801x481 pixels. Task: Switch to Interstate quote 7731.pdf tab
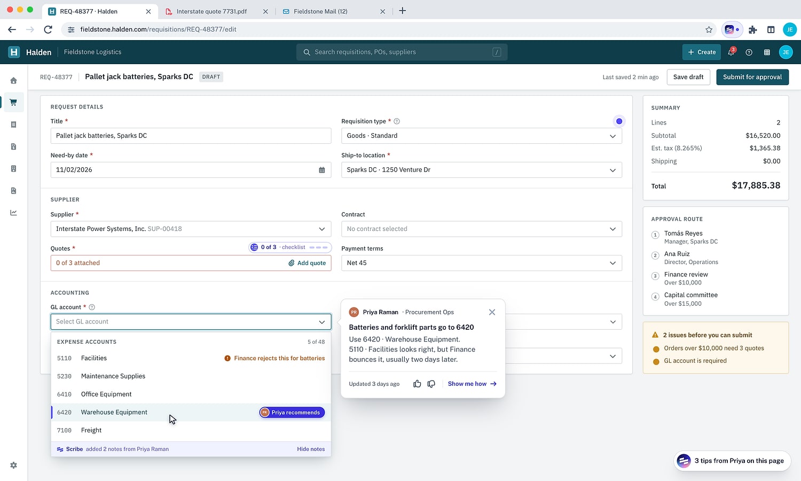point(217,11)
